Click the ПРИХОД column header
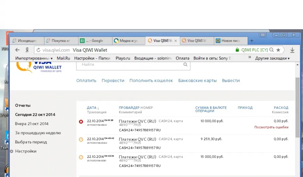 point(245,107)
